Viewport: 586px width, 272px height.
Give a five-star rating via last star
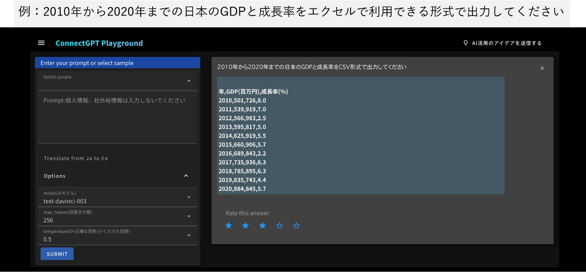(x=296, y=226)
